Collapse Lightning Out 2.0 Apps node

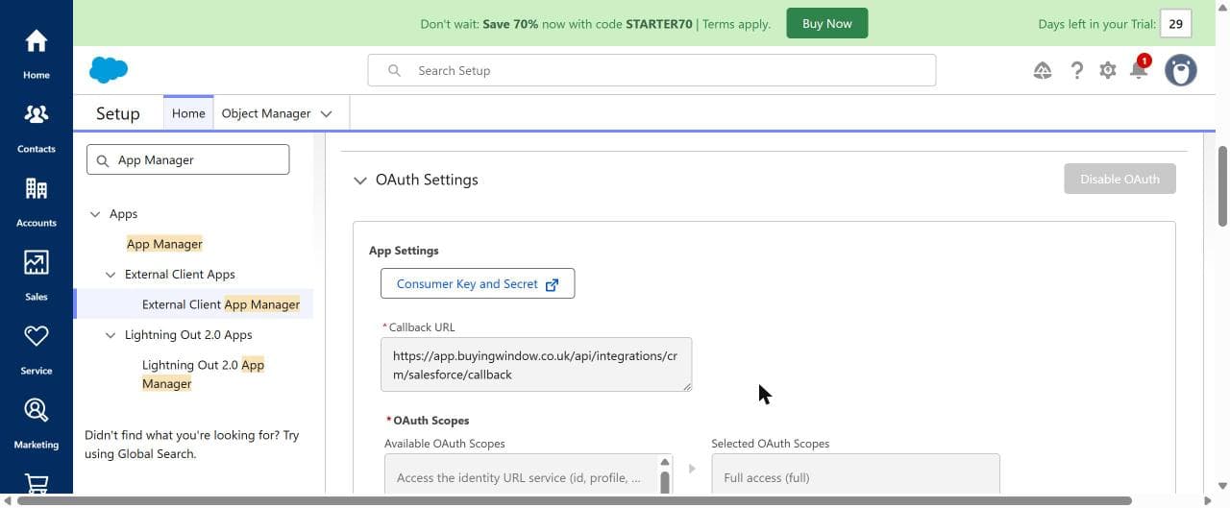111,335
